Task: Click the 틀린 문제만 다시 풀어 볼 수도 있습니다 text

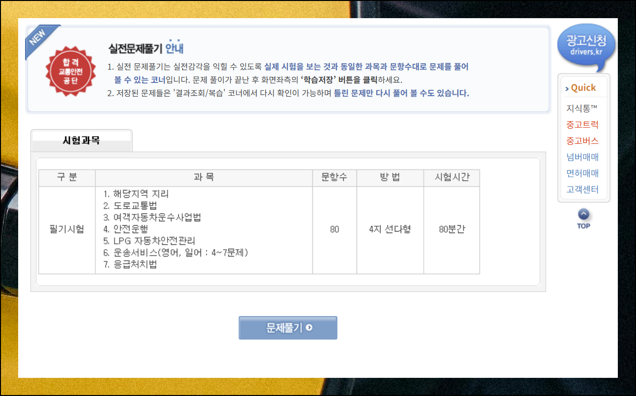Action: pos(401,93)
